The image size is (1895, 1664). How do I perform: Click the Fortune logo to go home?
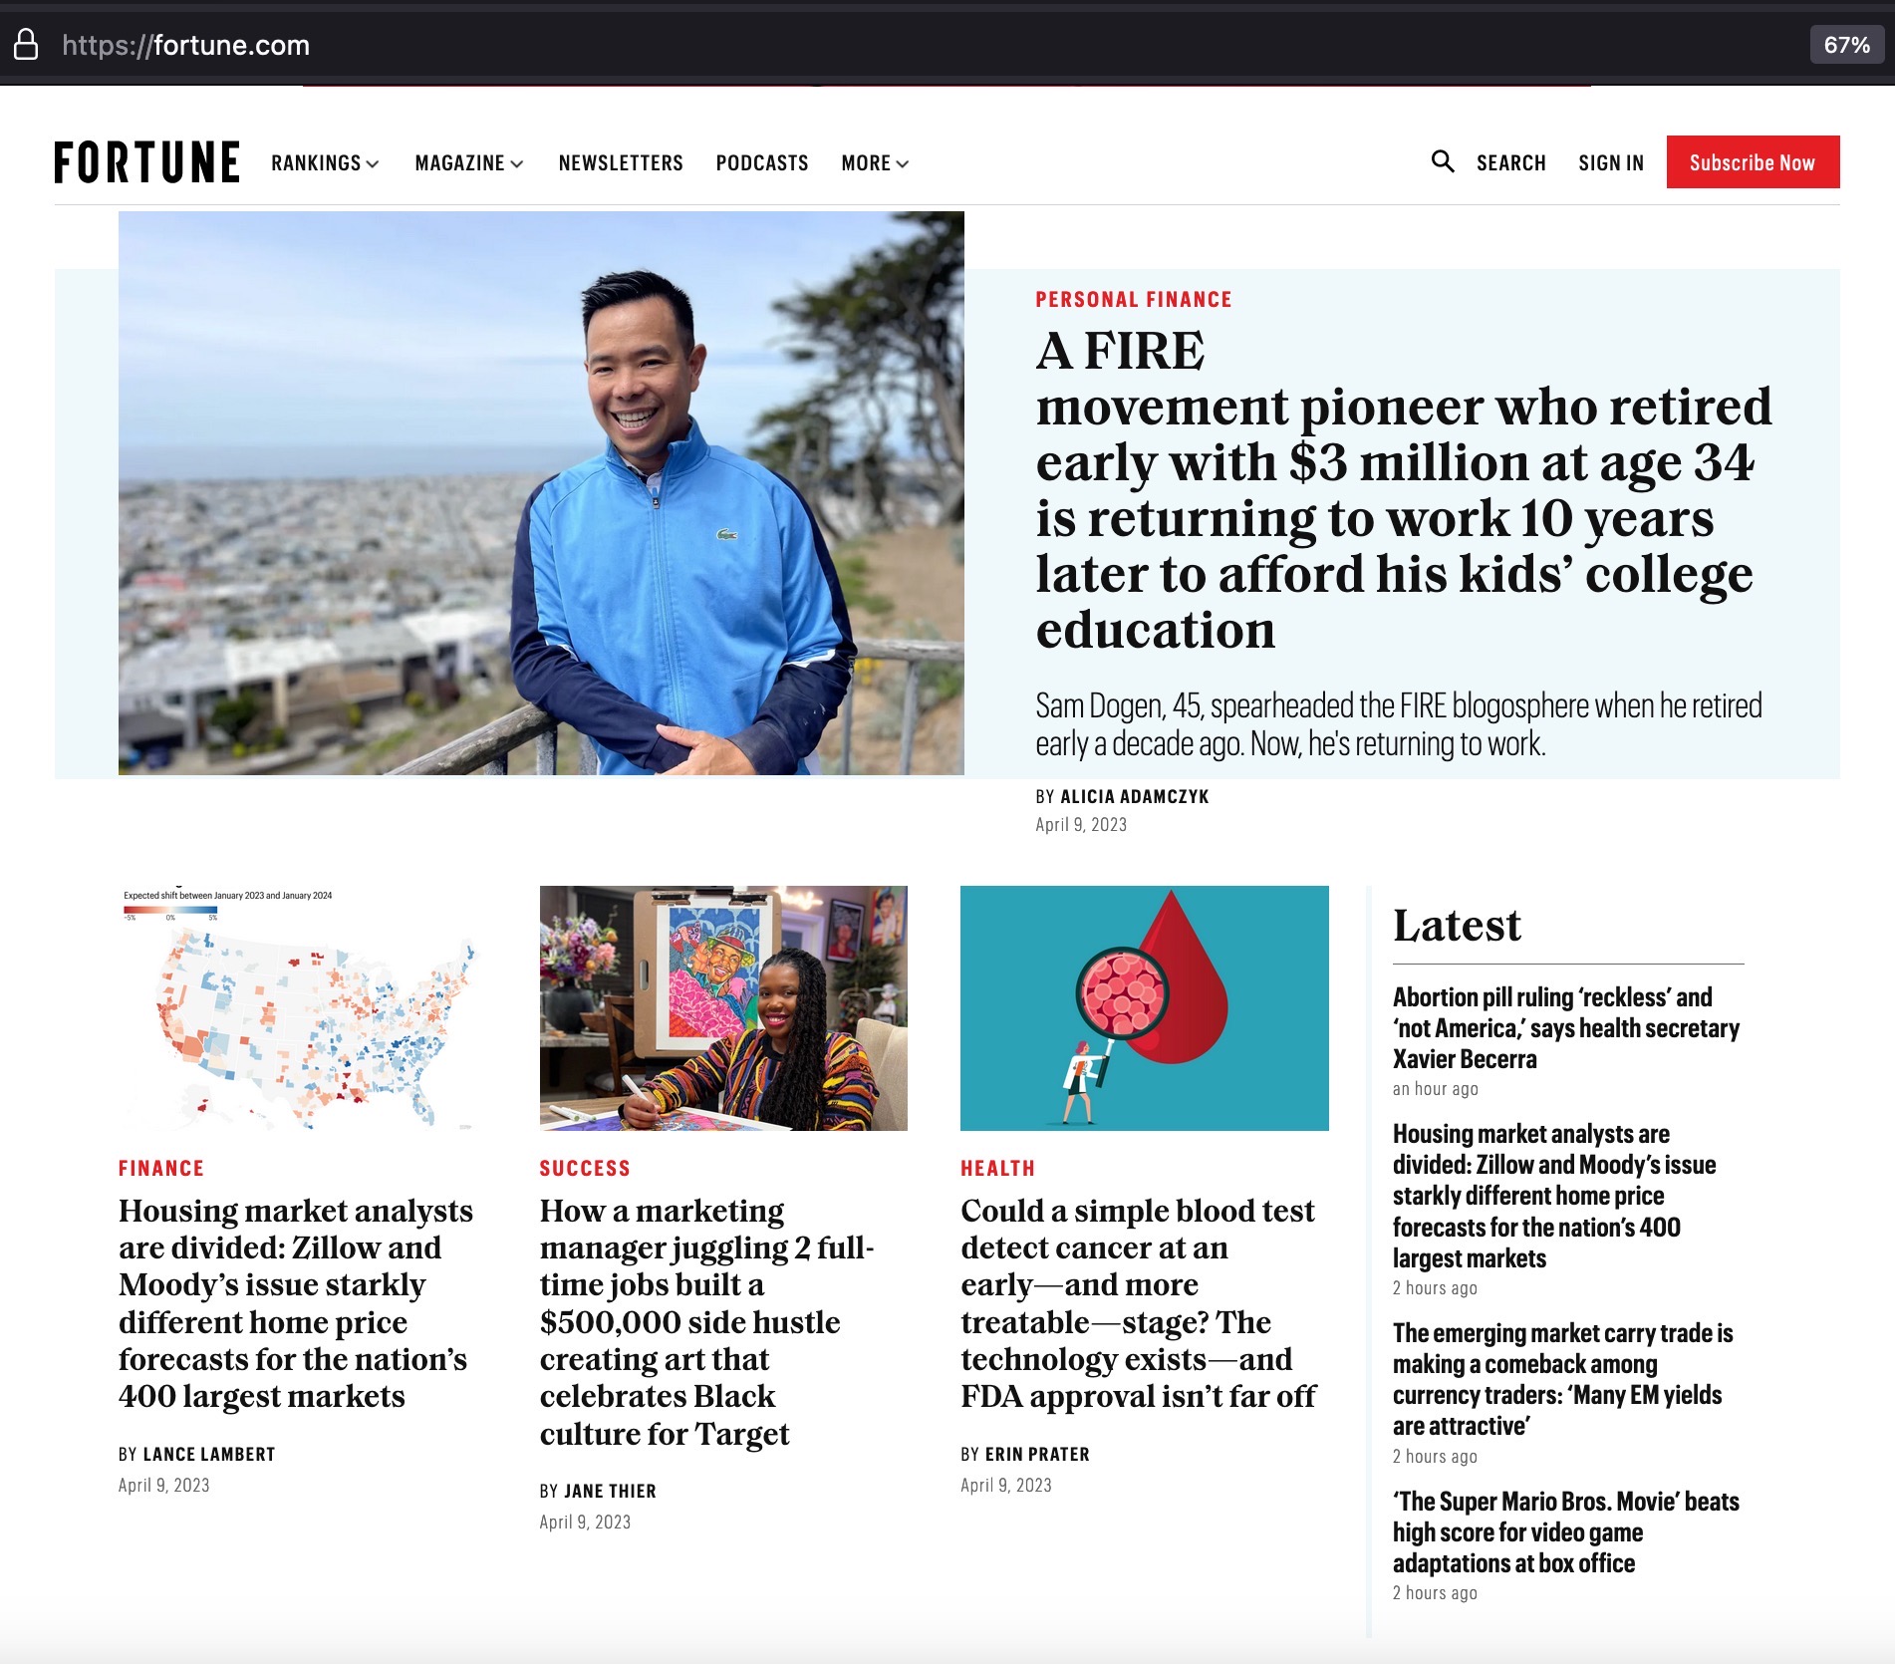click(x=147, y=161)
